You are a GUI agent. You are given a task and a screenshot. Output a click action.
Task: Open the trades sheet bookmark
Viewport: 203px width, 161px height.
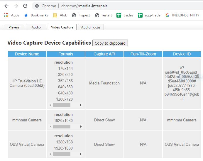click(125, 15)
